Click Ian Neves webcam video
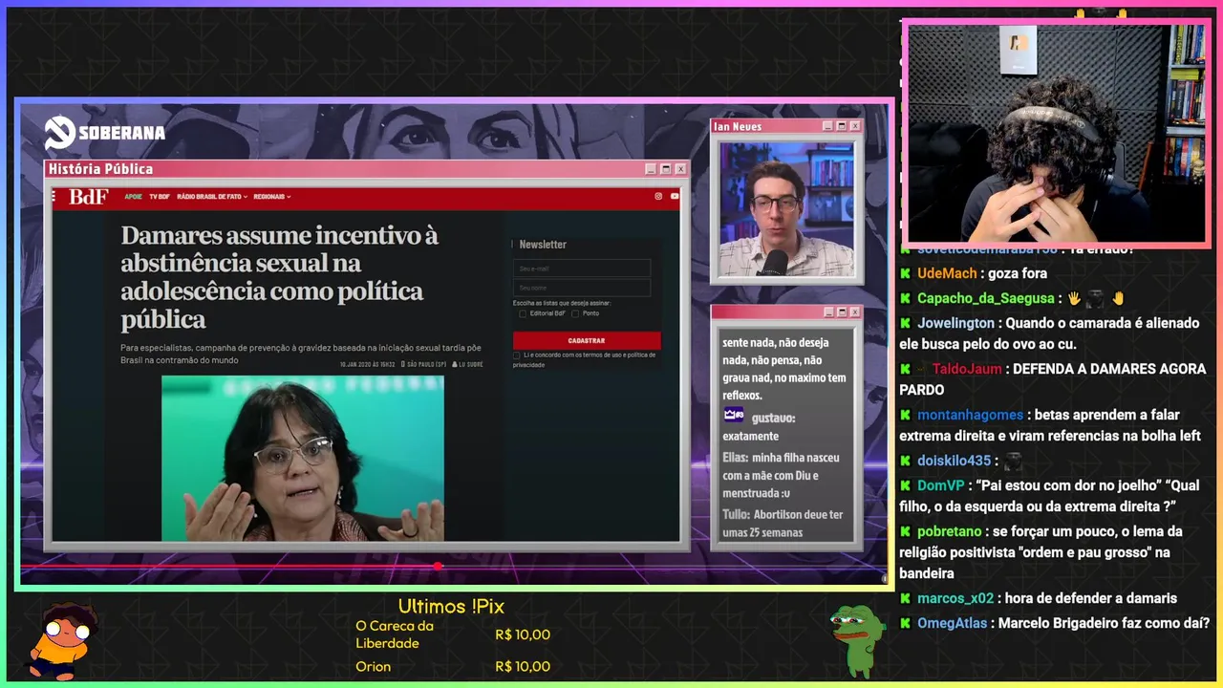The height and width of the screenshot is (688, 1223). point(787,209)
